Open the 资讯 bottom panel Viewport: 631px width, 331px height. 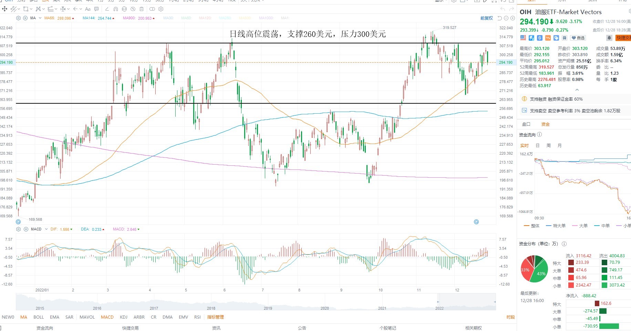pyautogui.click(x=216, y=328)
